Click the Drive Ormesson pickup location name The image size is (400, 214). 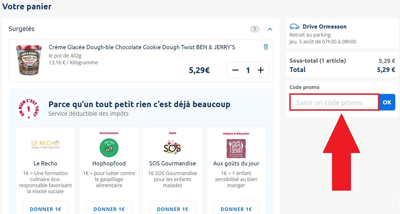point(325,27)
